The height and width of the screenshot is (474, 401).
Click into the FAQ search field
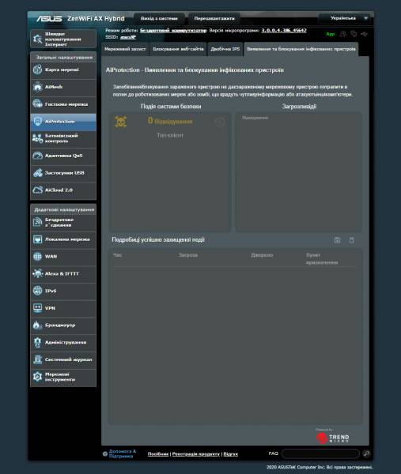(320, 453)
